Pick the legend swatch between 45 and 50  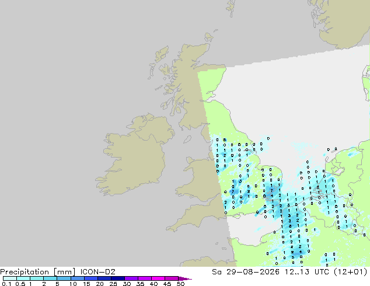(x=172, y=278)
